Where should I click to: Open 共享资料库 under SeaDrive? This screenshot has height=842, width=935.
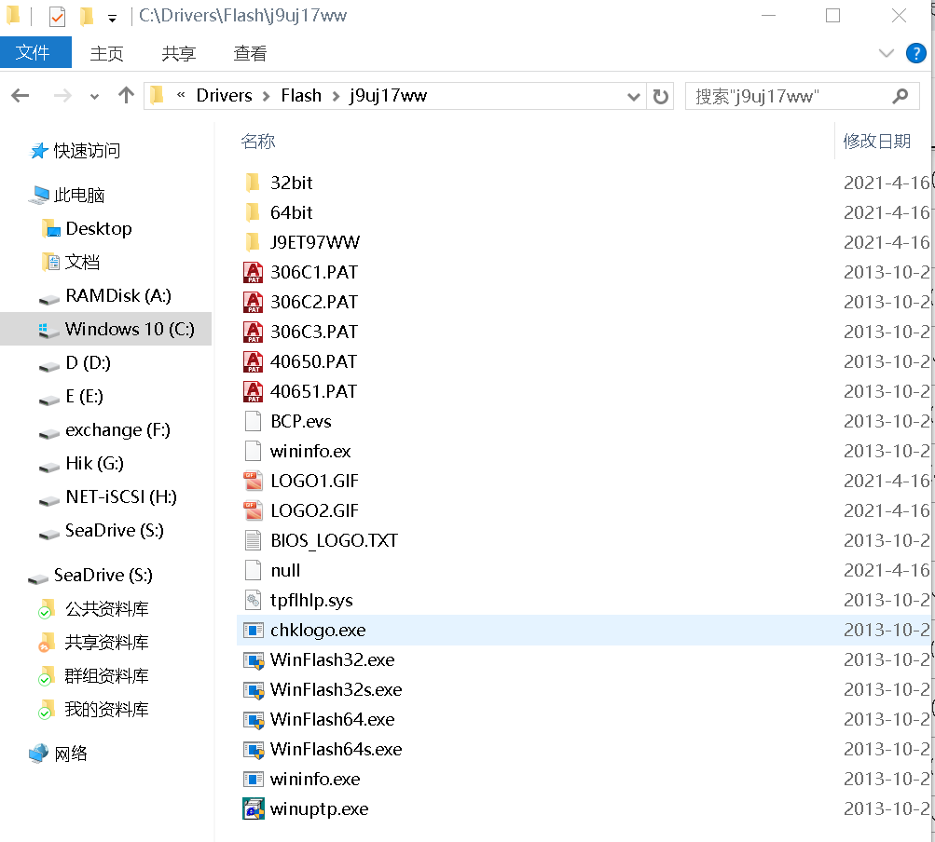[93, 643]
